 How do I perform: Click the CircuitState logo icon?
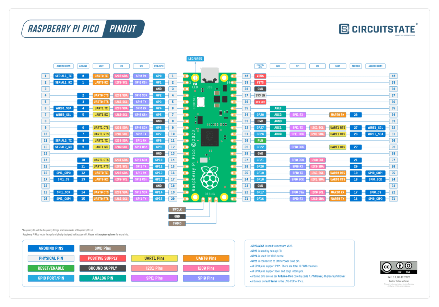coord(344,29)
